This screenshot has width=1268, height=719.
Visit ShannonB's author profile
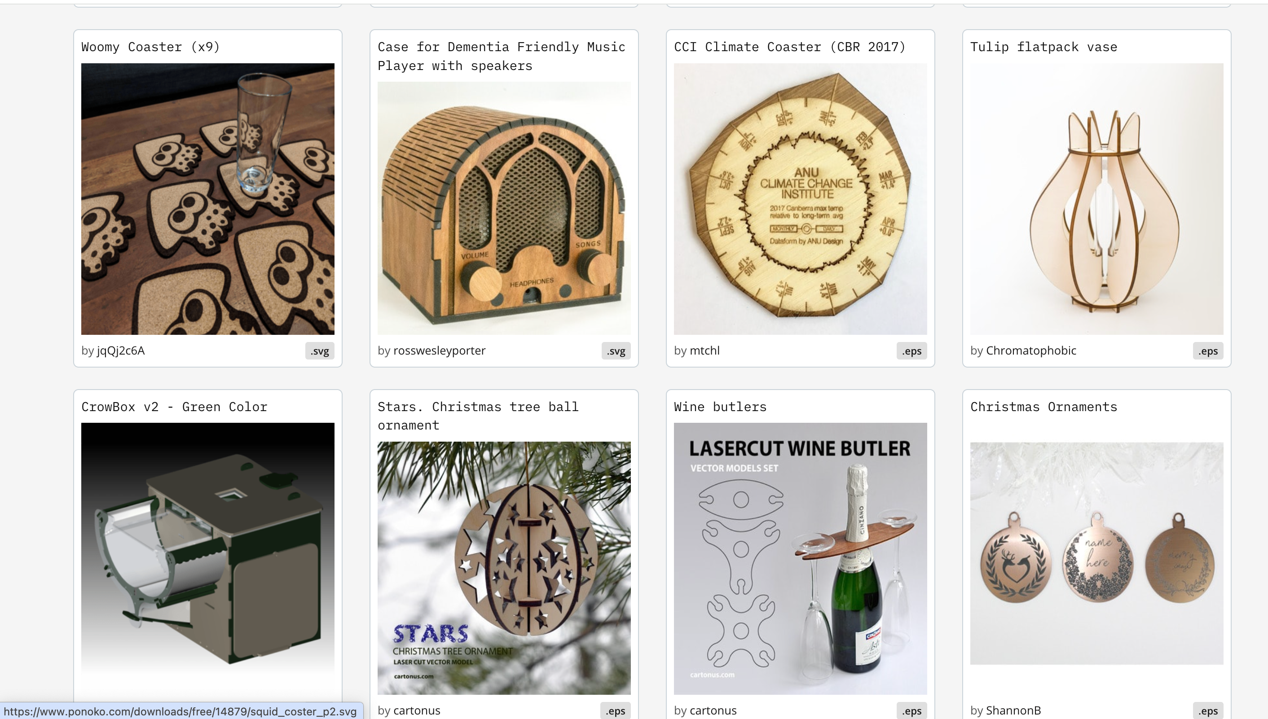click(1013, 710)
